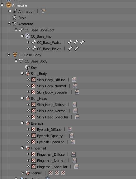Image resolution: width=136 pixels, height=179 pixels.
Task: Click the Skin_Head material sphere icon
Action: point(27,98)
